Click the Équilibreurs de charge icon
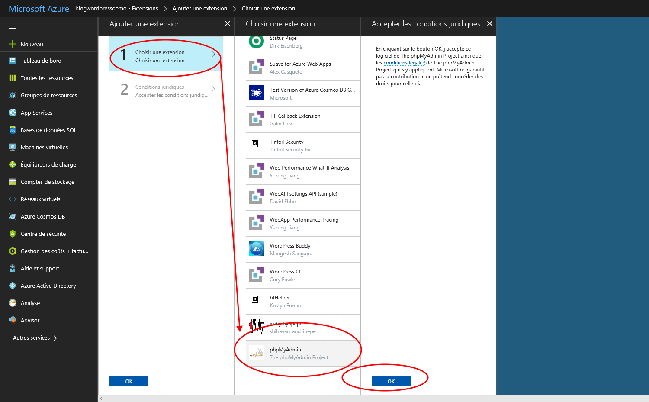649x402 pixels. (13, 164)
